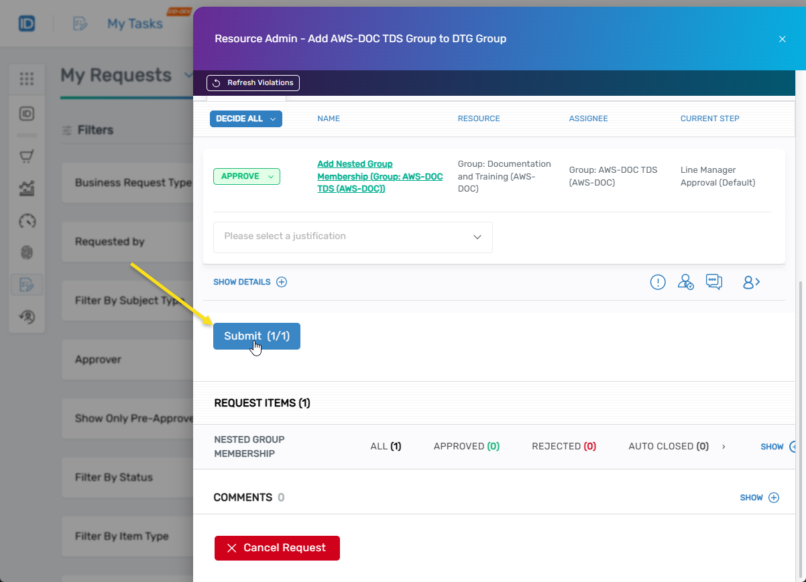The image size is (806, 582).
Task: Click the Cancel Request button
Action: click(277, 548)
